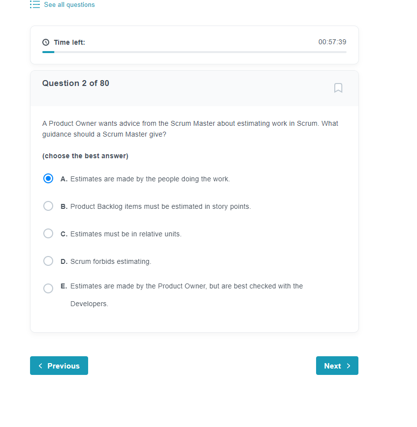The width and height of the screenshot is (417, 427).
Task: Click the list icon beside See all questions
Action: click(35, 4)
